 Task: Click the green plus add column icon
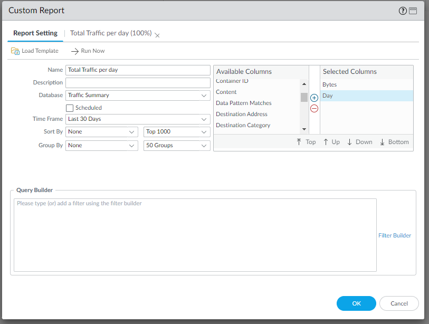pyautogui.click(x=314, y=98)
